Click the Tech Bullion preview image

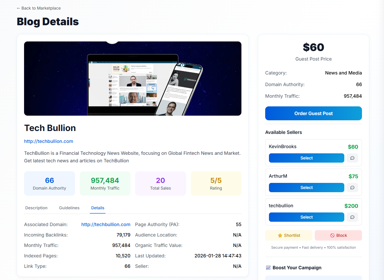132,78
